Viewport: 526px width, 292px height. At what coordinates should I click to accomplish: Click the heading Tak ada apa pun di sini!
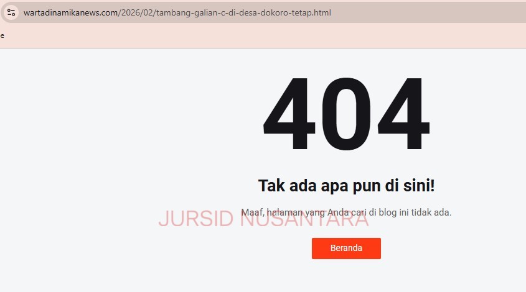coord(346,186)
